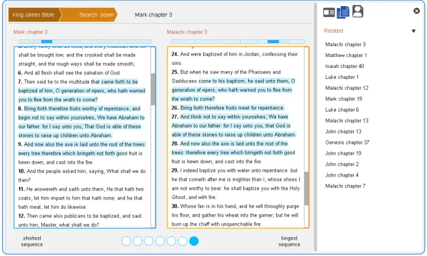The height and width of the screenshot is (256, 427).
Task: Open Malachi chapter 12 related link
Action: click(347, 88)
